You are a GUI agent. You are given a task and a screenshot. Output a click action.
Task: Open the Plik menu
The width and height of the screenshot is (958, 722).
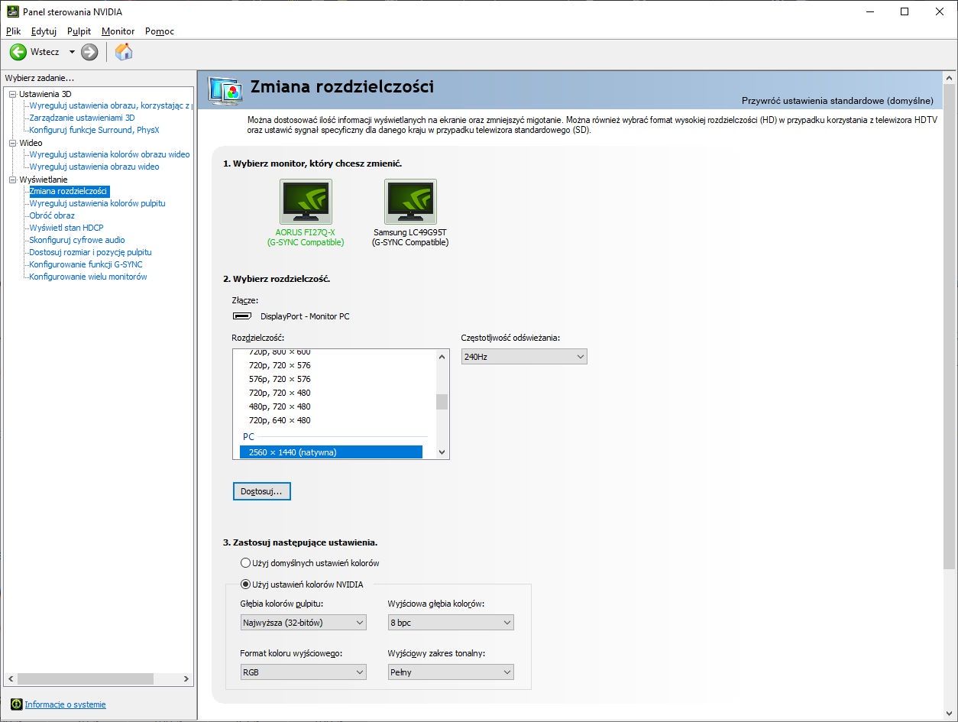[13, 31]
